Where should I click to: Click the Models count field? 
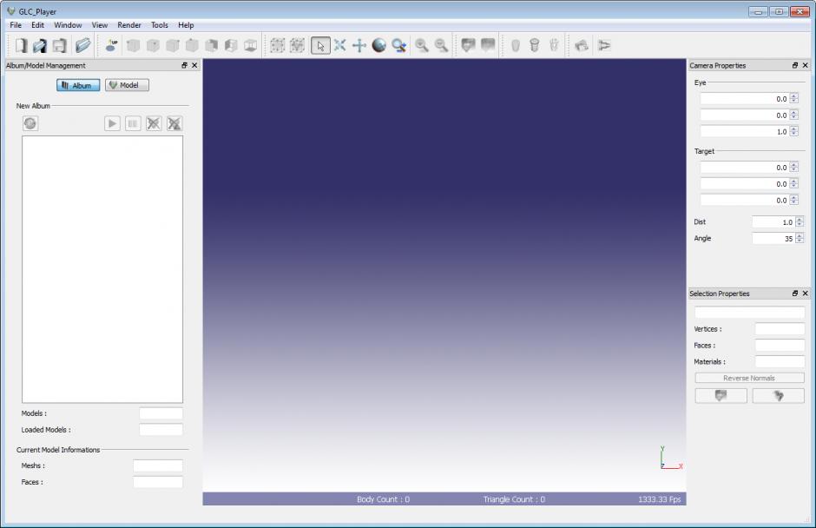pyautogui.click(x=161, y=413)
